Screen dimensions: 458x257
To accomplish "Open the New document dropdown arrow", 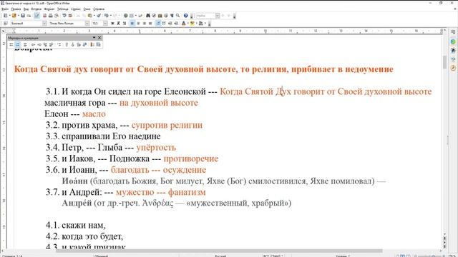I will pos(9,16).
